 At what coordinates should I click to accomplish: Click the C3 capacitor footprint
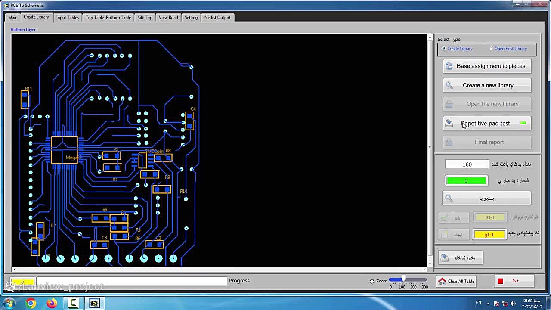point(99,245)
